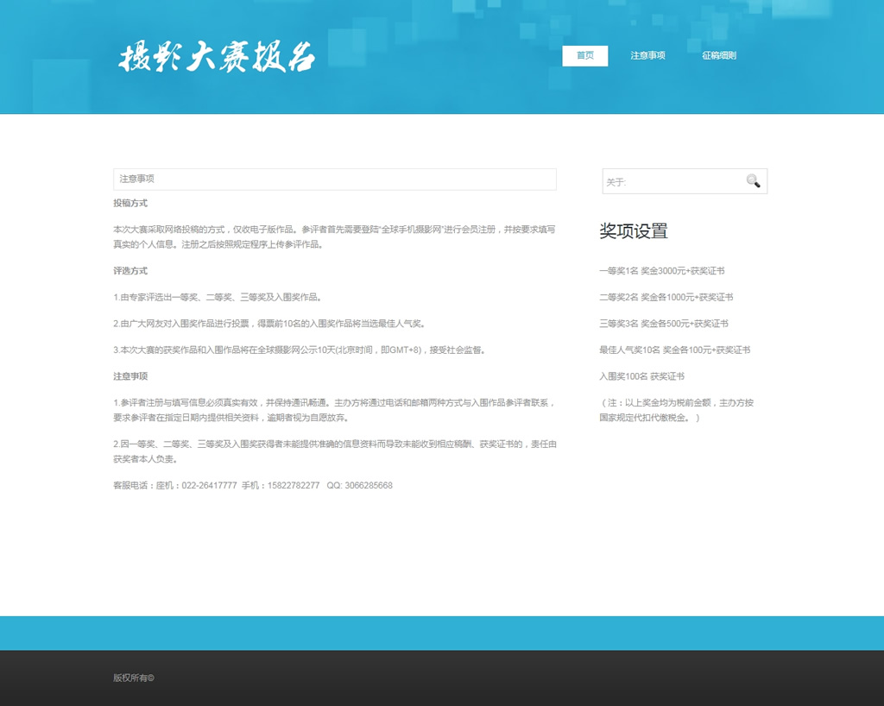The height and width of the screenshot is (706, 884).
Task: Click the search magnifier icon
Action: (753, 181)
